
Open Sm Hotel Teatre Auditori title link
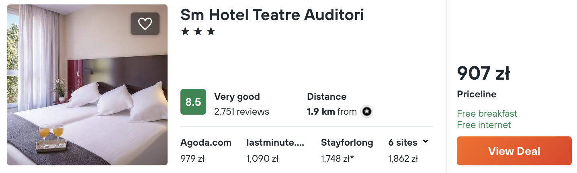272,15
